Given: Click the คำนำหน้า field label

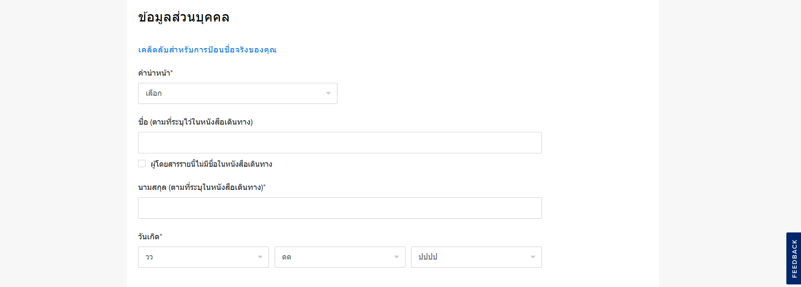Looking at the screenshot, I should tap(155, 73).
